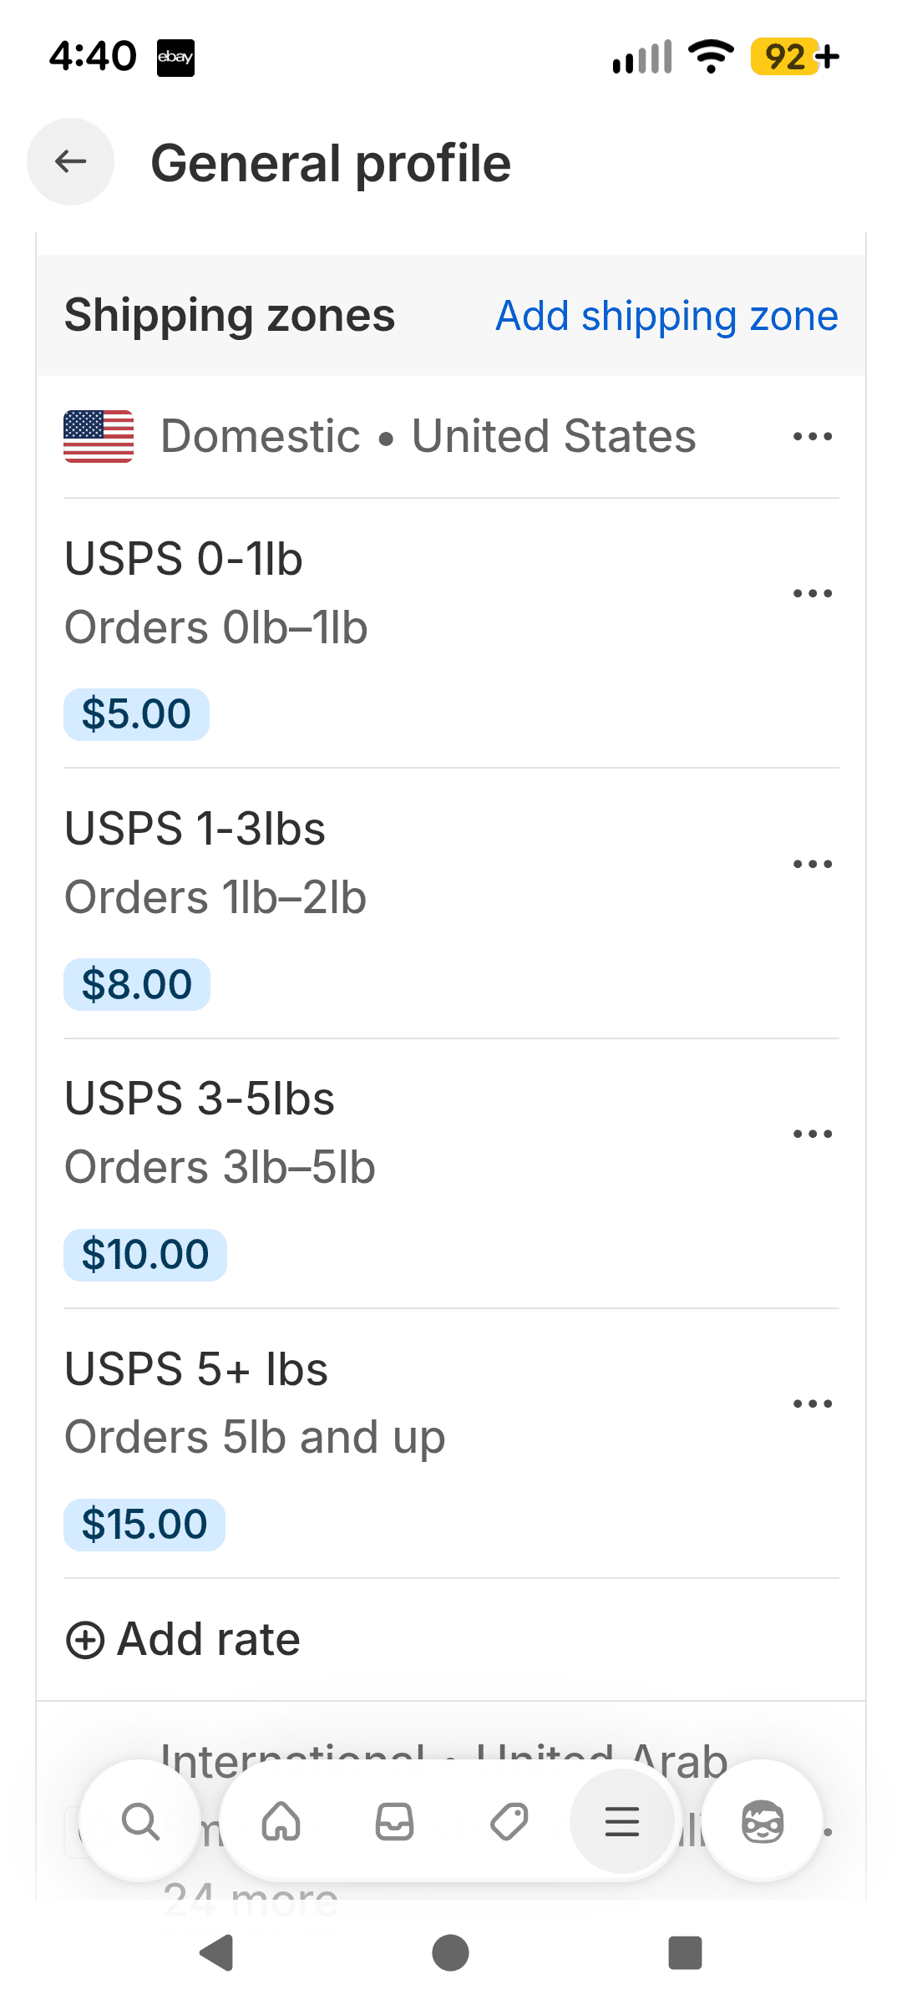Tap the Add rate plus icon
This screenshot has width=902, height=2005.
pos(85,1640)
